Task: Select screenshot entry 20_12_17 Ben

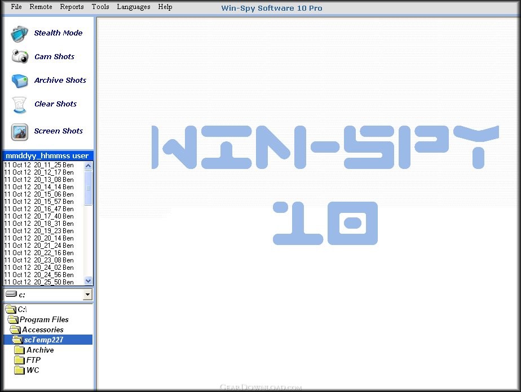Action: [39, 172]
